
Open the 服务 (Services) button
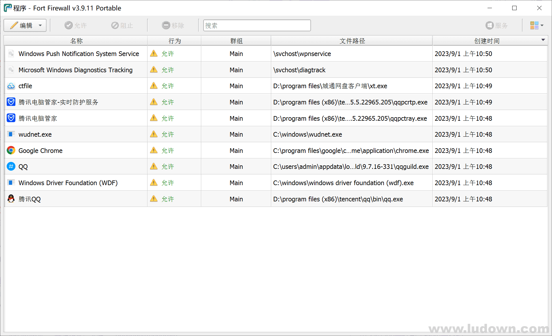coord(497,26)
